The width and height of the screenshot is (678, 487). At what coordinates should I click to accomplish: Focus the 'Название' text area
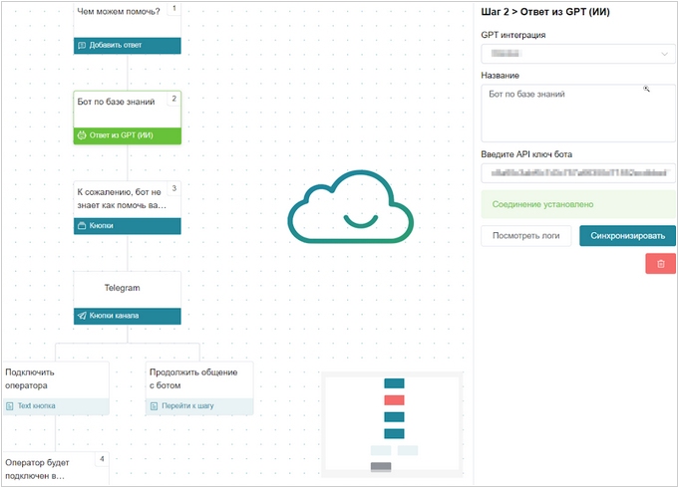point(577,114)
